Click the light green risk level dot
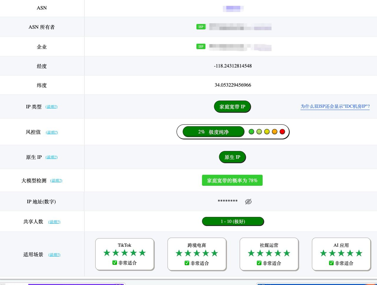The image size is (377, 285). pos(259,132)
